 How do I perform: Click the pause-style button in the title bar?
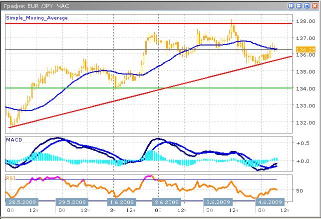coord(291,5)
